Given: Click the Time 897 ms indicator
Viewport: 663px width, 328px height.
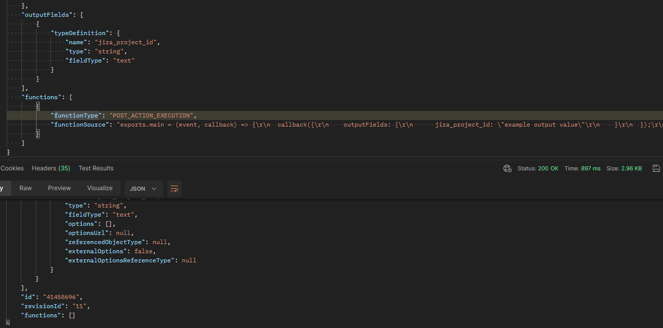Looking at the screenshot, I should point(582,168).
